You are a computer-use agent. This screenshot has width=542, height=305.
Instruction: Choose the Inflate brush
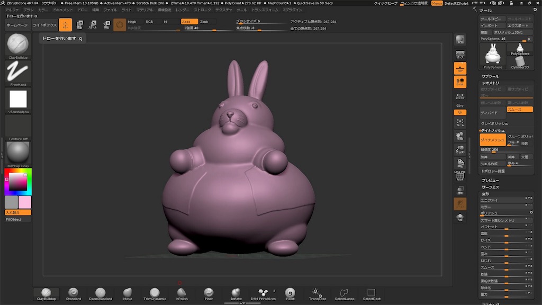(236, 294)
